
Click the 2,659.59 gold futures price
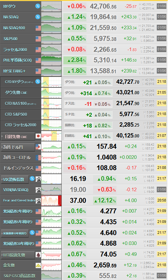pyautogui.click(x=105, y=265)
